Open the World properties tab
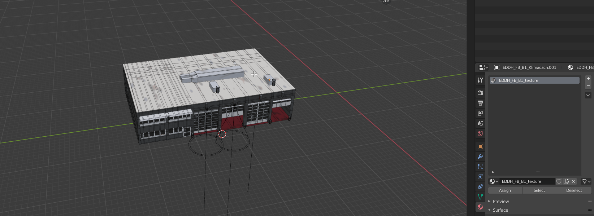594x216 pixels. pos(480,133)
